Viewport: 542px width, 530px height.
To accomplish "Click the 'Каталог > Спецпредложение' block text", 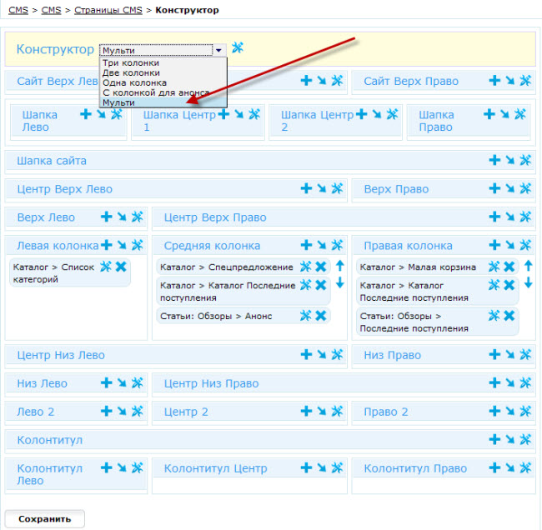I will (227, 267).
